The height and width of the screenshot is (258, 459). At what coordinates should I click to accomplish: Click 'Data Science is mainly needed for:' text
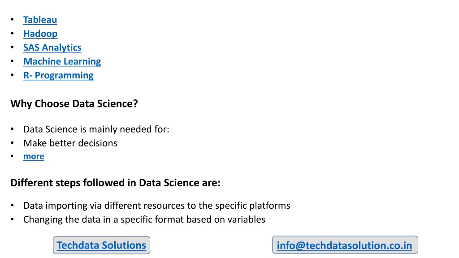click(96, 129)
